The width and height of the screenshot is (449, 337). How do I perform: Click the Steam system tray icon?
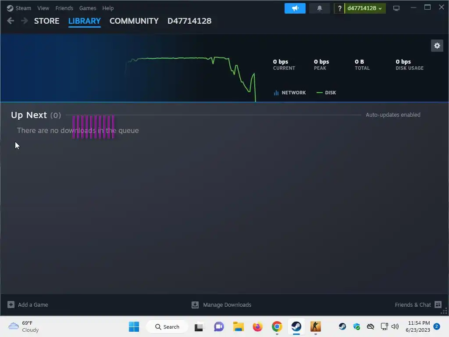tap(342, 326)
